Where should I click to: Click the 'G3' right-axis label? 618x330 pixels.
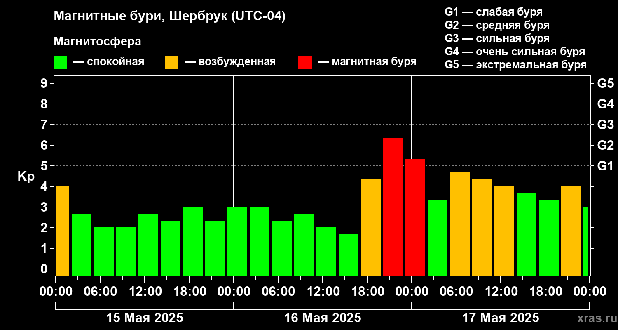605,125
